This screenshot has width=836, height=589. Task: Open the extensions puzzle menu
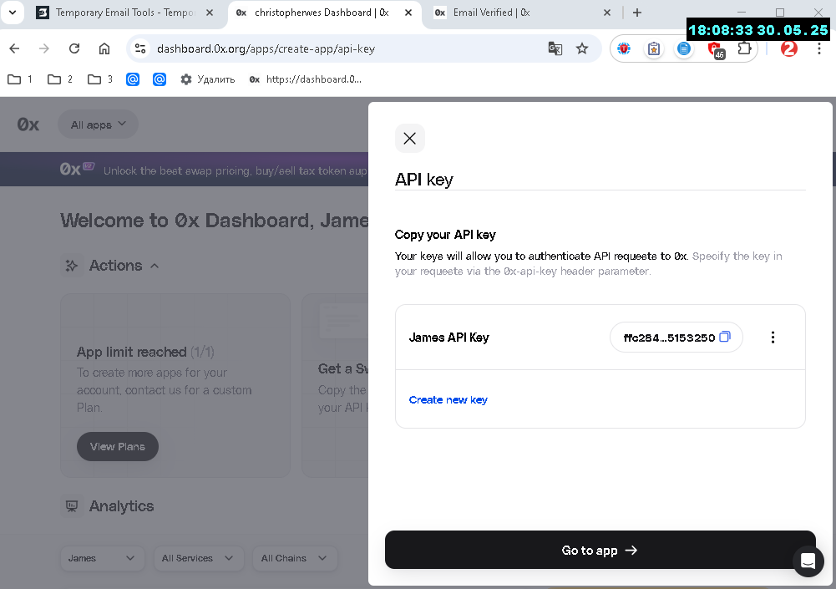(744, 48)
